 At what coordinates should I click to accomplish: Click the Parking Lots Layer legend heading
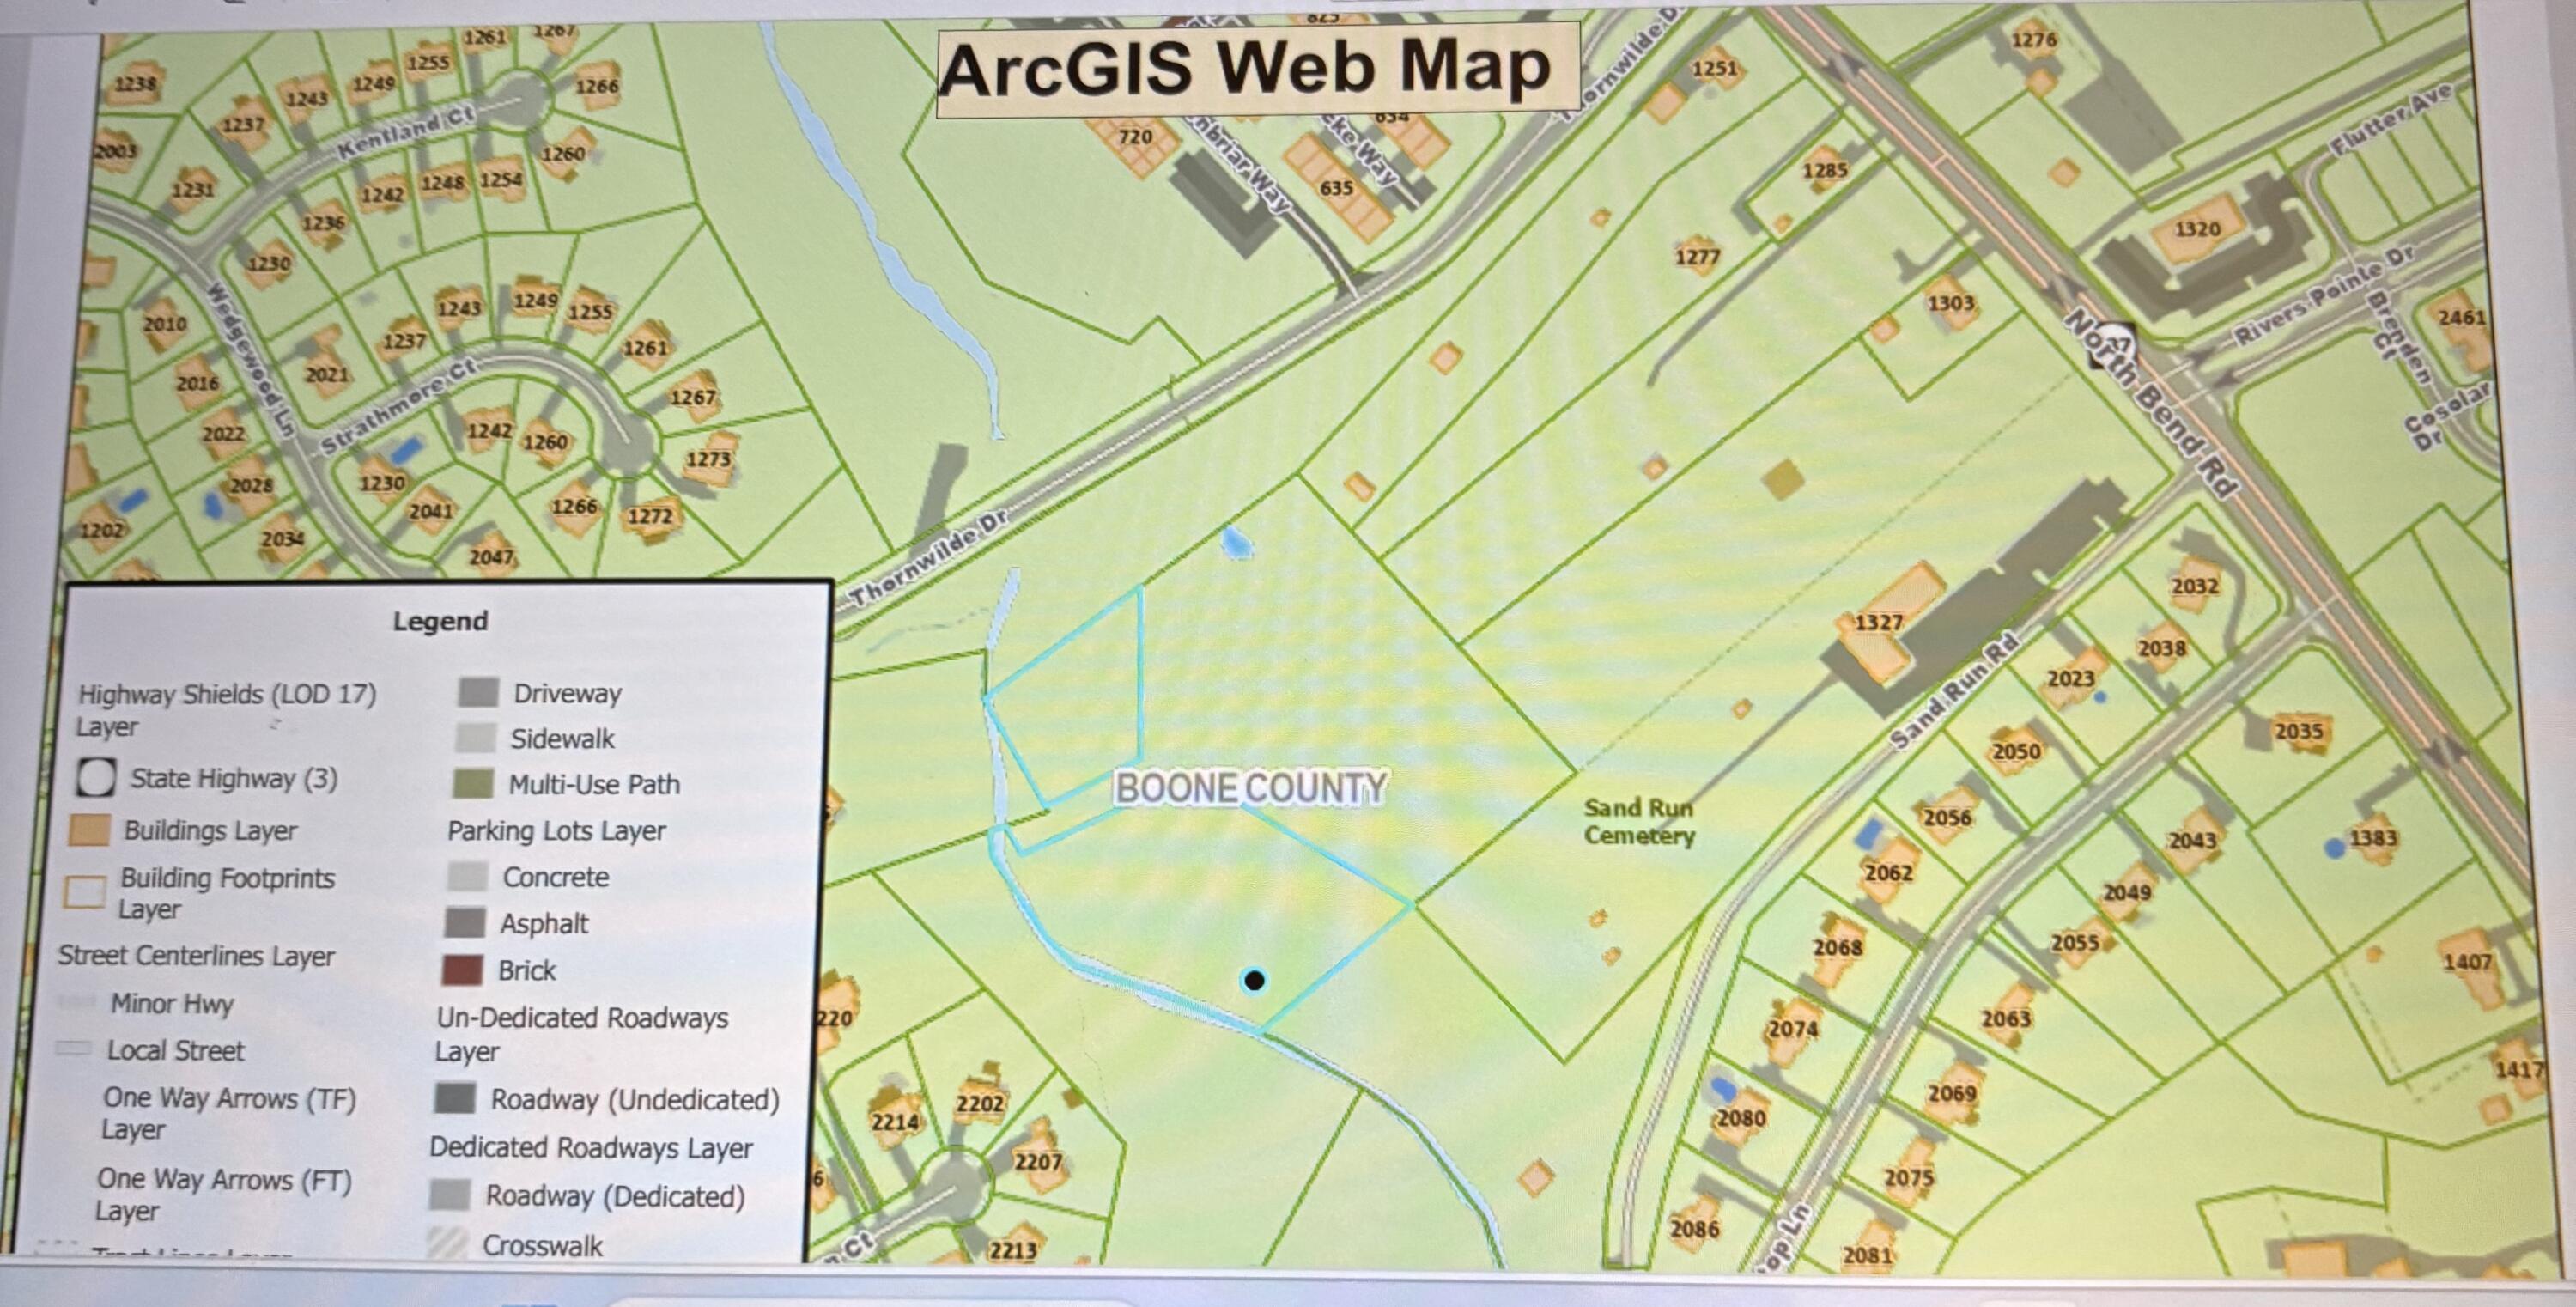pos(556,830)
